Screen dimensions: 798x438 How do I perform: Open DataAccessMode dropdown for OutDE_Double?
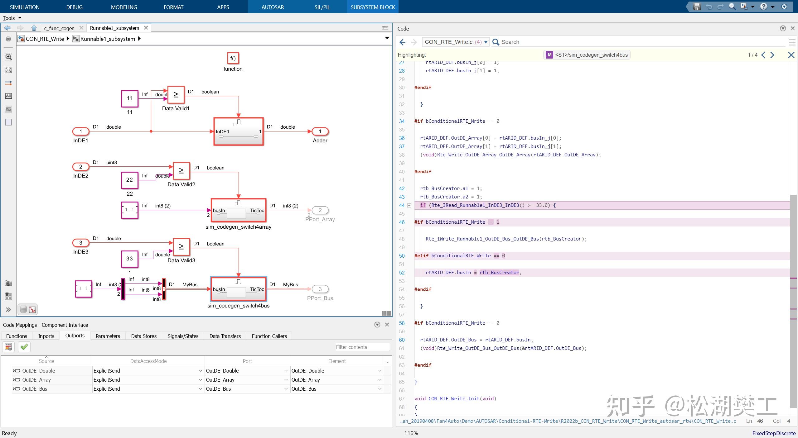click(x=200, y=371)
